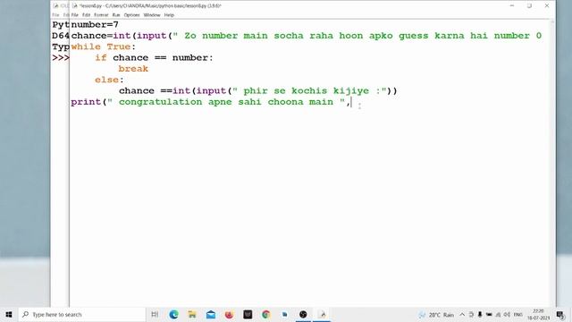Click the microphone tray icon
Image resolution: width=572 pixels, height=322 pixels.
click(x=480, y=314)
